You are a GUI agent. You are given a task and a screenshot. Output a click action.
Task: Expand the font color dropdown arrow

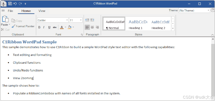[65, 27]
